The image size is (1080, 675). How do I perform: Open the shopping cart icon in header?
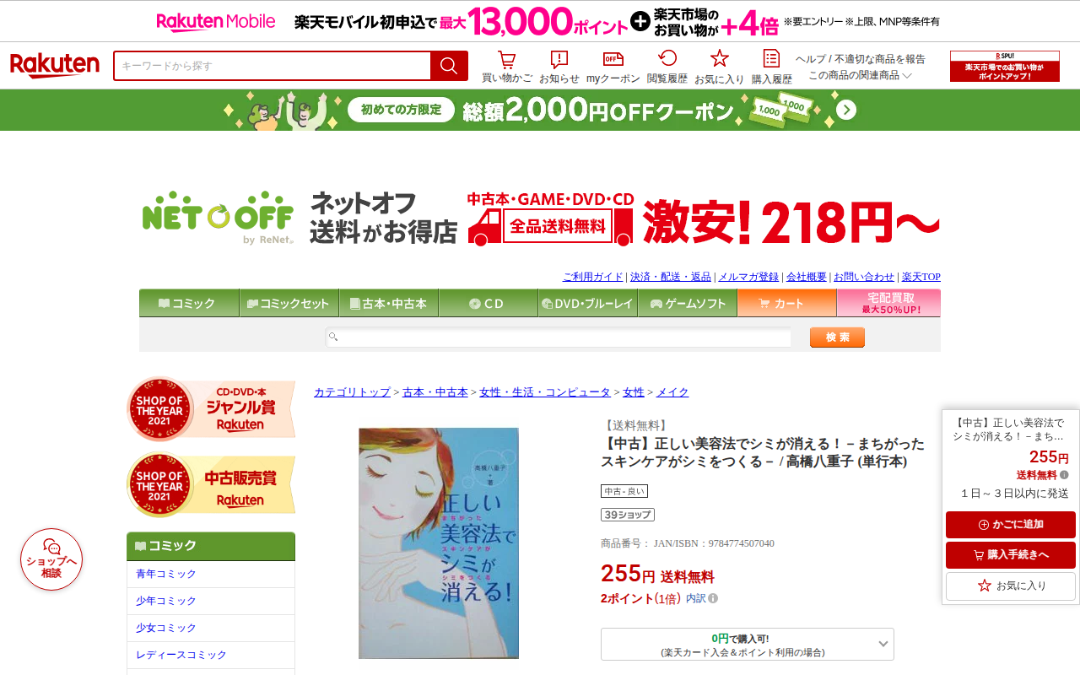(x=506, y=60)
